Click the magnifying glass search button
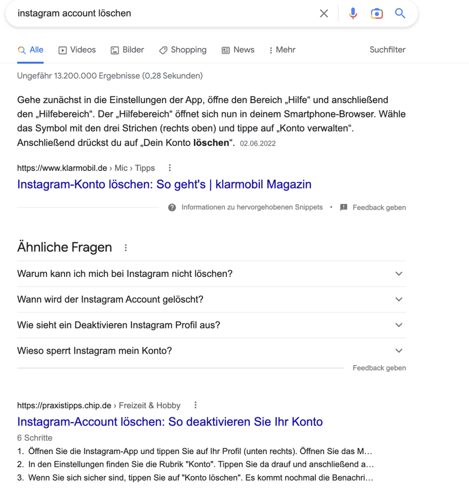The height and width of the screenshot is (495, 469). pos(400,14)
